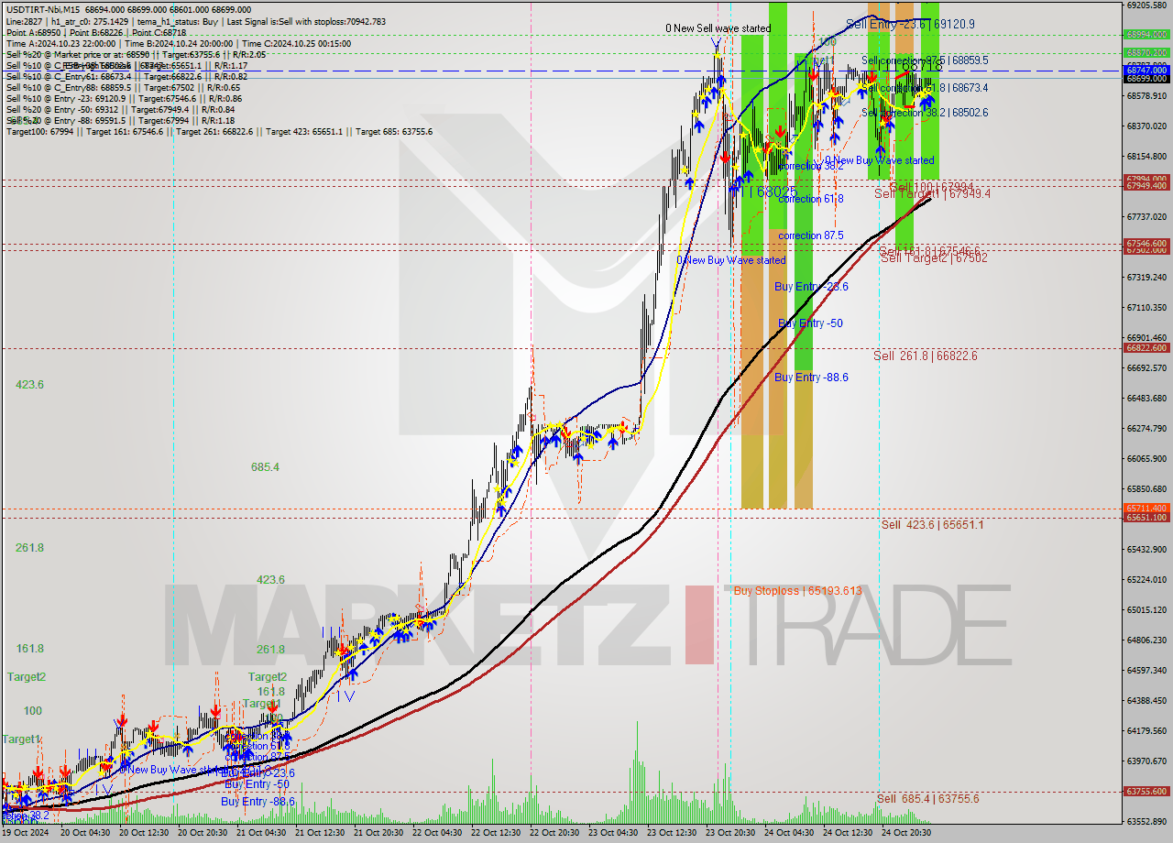1173x843 pixels.
Task: Click 'Sell 685.4 | 63755.6' label
Action: pyautogui.click(x=928, y=799)
